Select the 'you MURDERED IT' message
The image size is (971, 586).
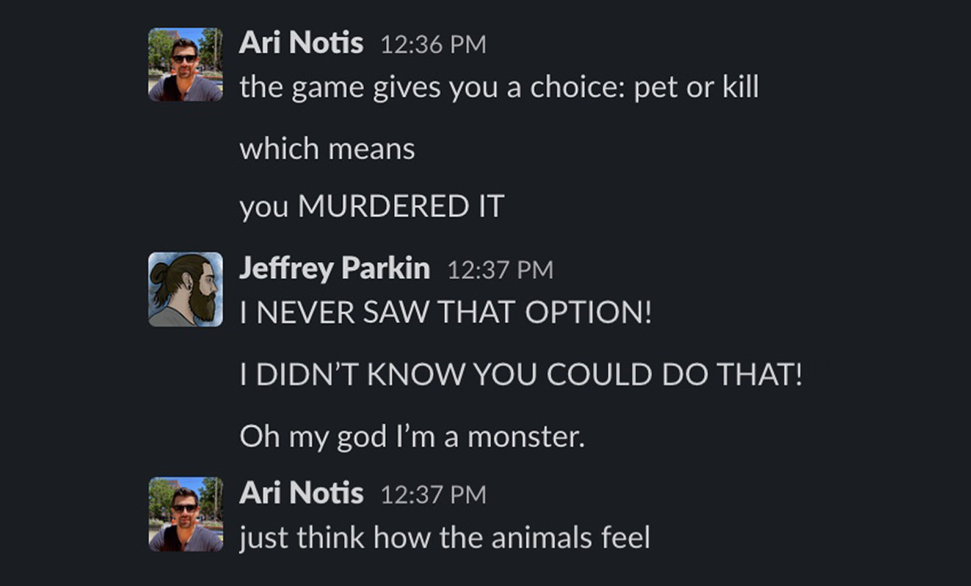(371, 208)
